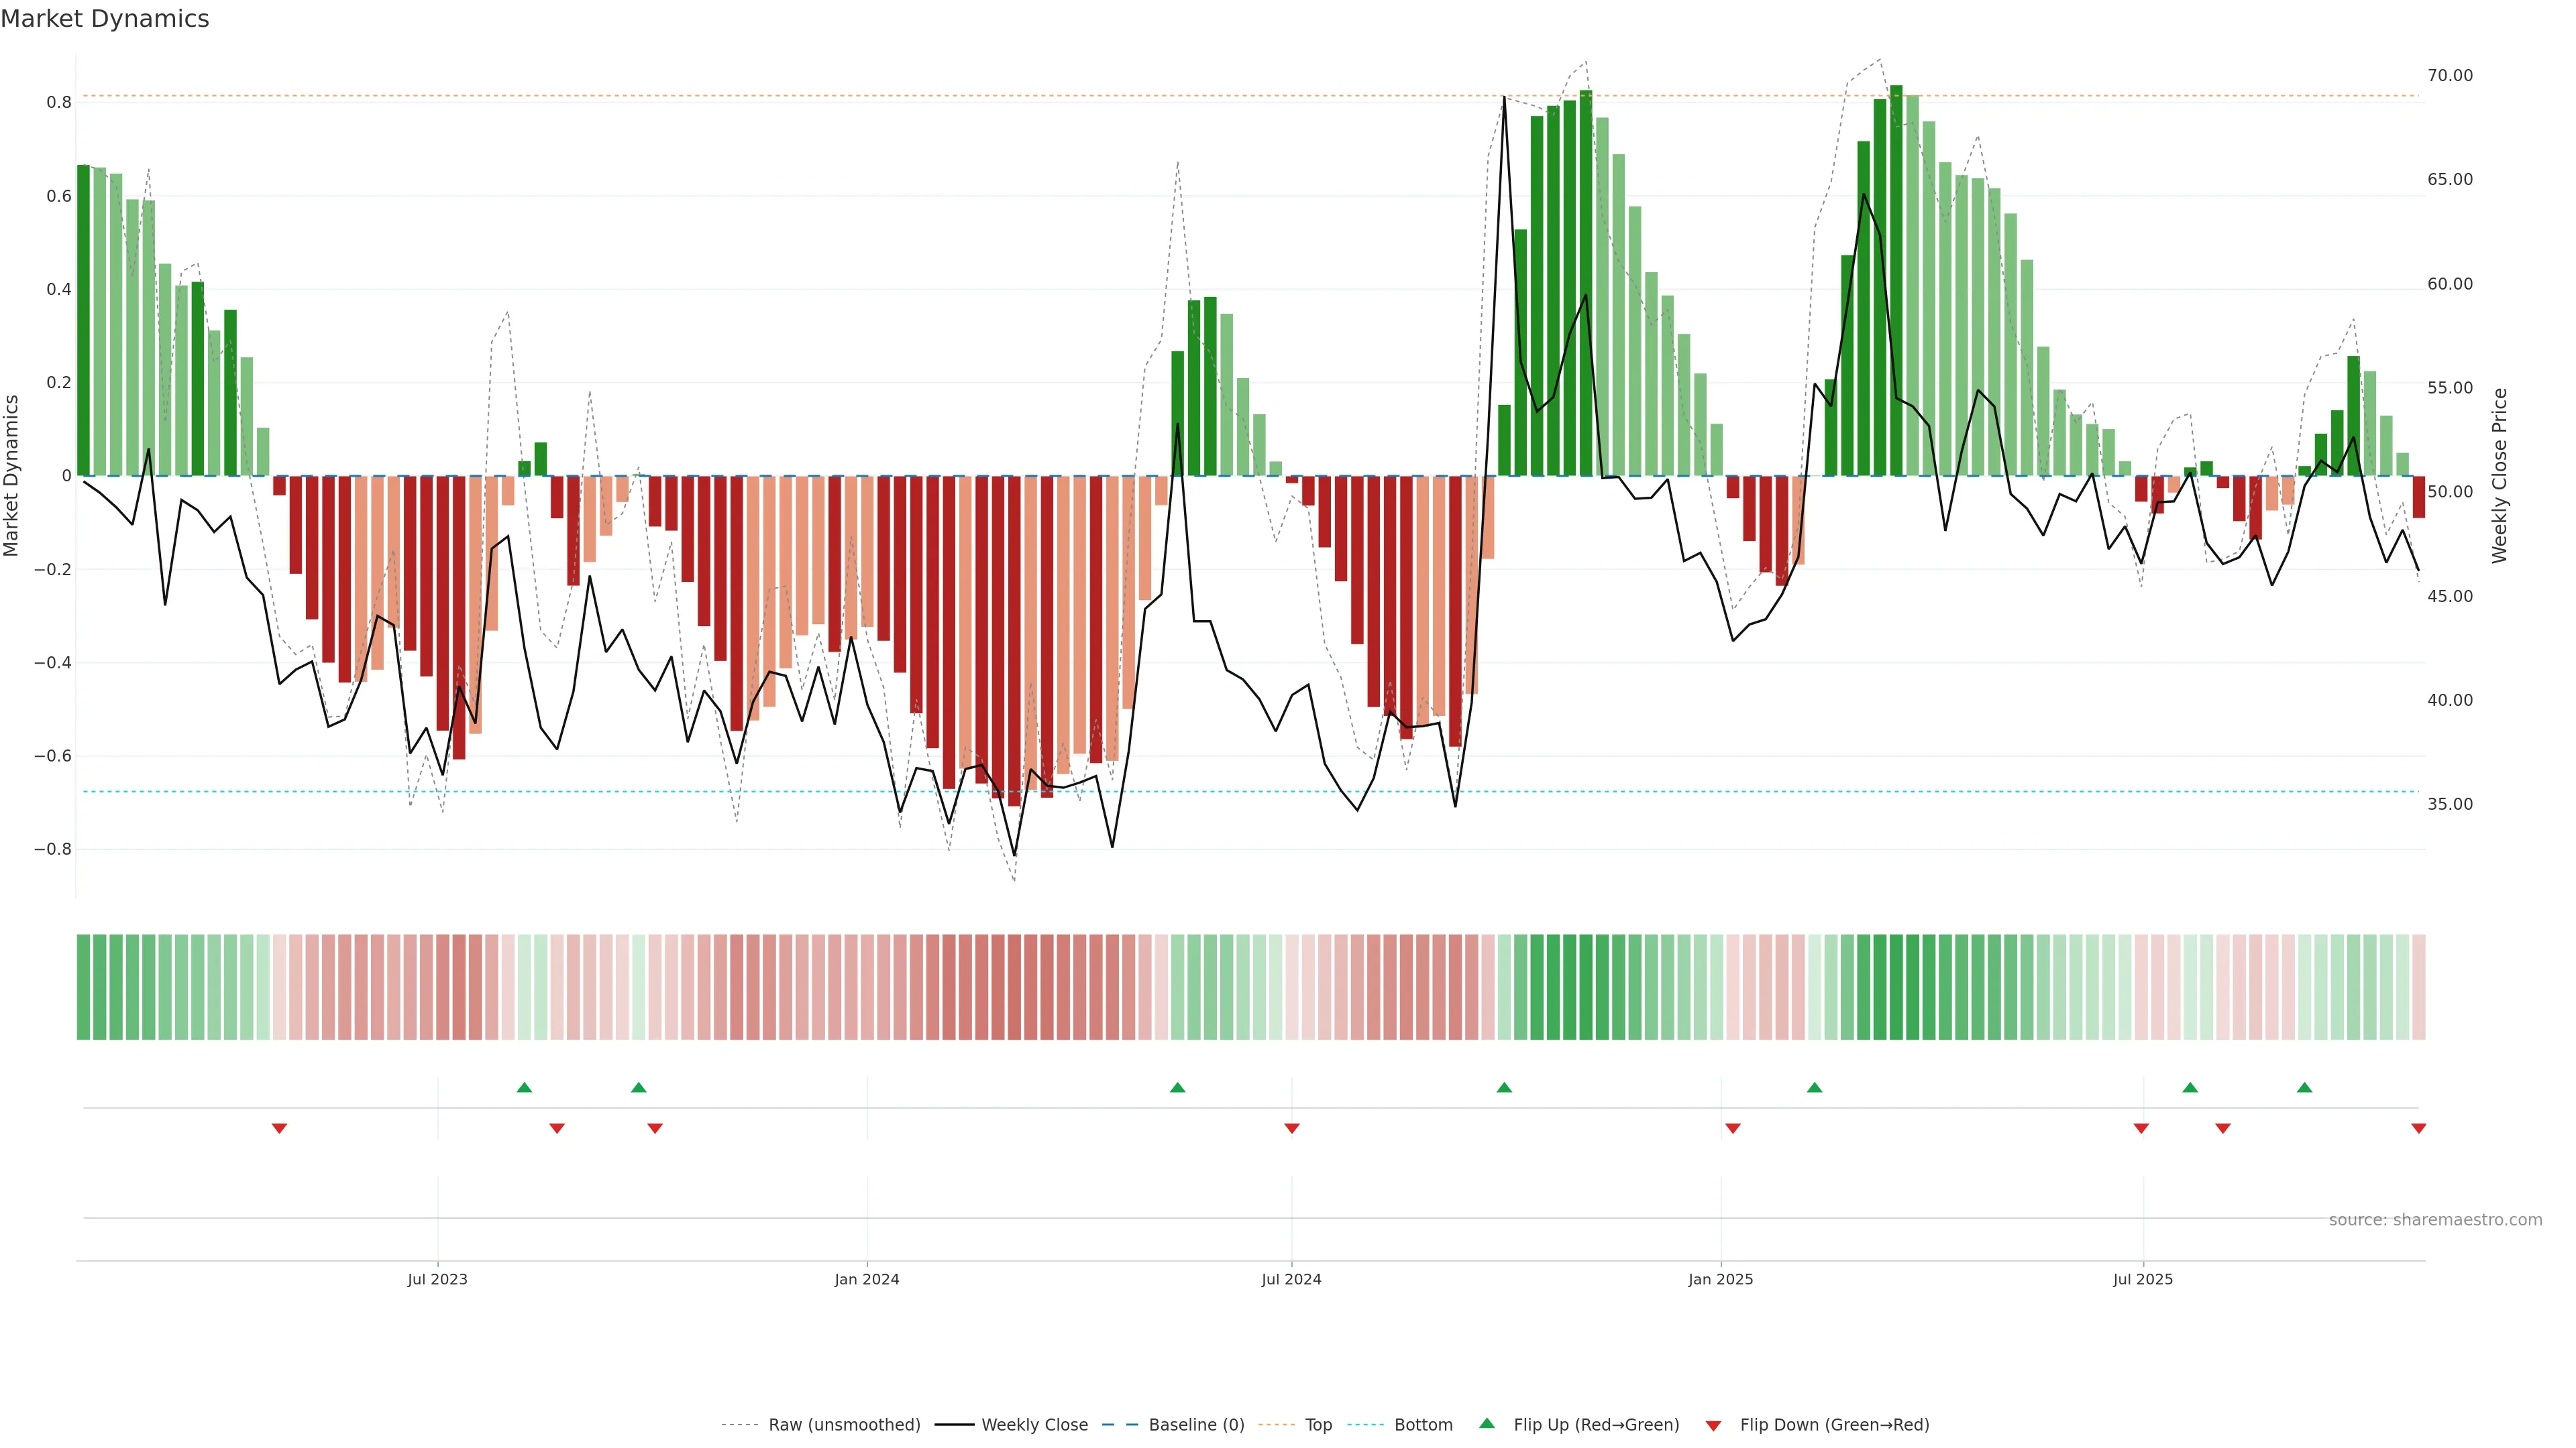Click the Market Dynamics left axis title
The image size is (2576, 1448).
[x=12, y=476]
